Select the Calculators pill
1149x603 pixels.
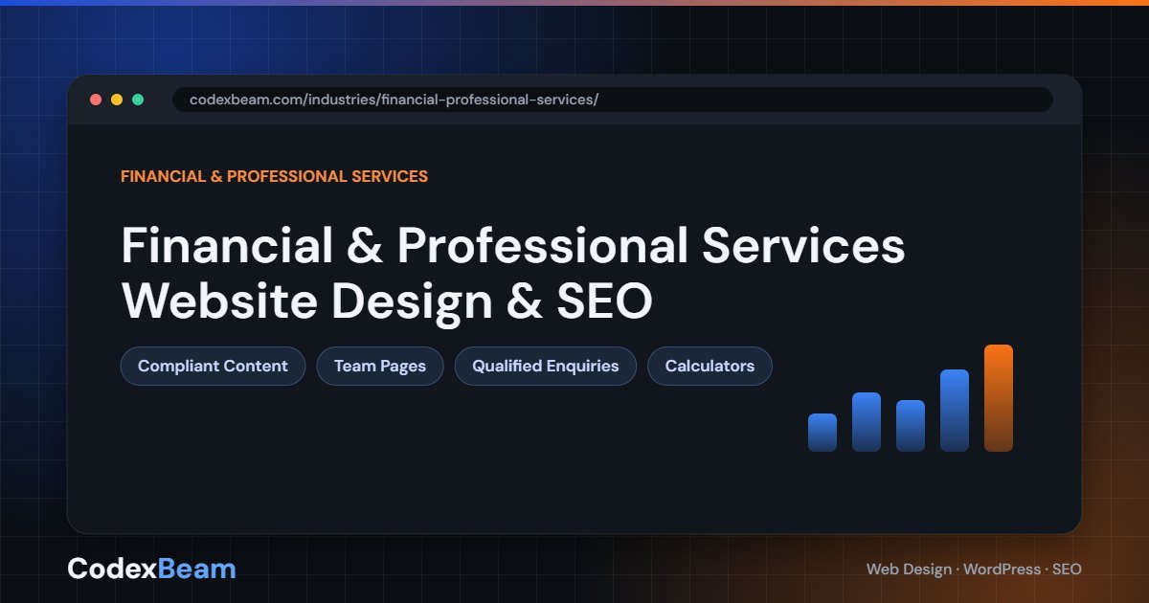pyautogui.click(x=710, y=366)
